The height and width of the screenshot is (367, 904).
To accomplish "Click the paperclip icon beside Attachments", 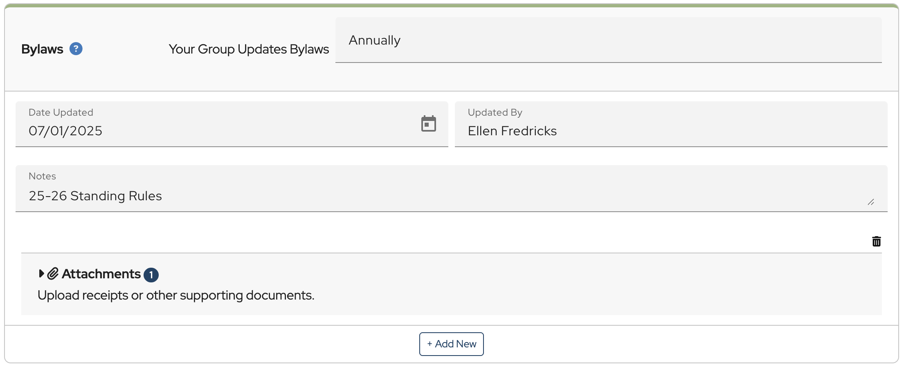I will pyautogui.click(x=53, y=274).
